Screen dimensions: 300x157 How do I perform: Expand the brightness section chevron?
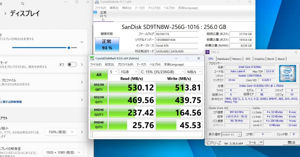[82, 42]
